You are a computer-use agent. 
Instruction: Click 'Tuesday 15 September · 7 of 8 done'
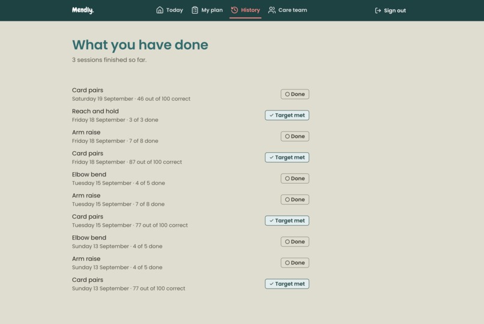(118, 204)
